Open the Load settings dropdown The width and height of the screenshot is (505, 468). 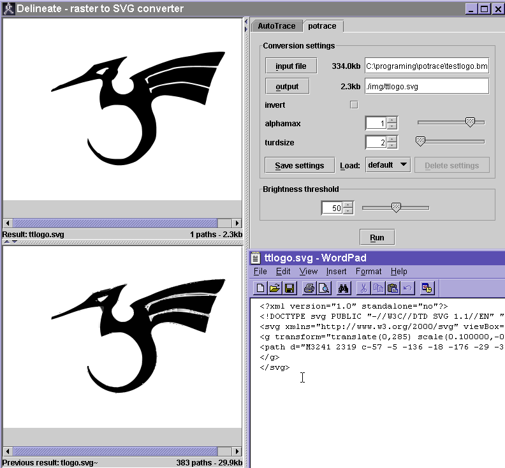tap(388, 165)
